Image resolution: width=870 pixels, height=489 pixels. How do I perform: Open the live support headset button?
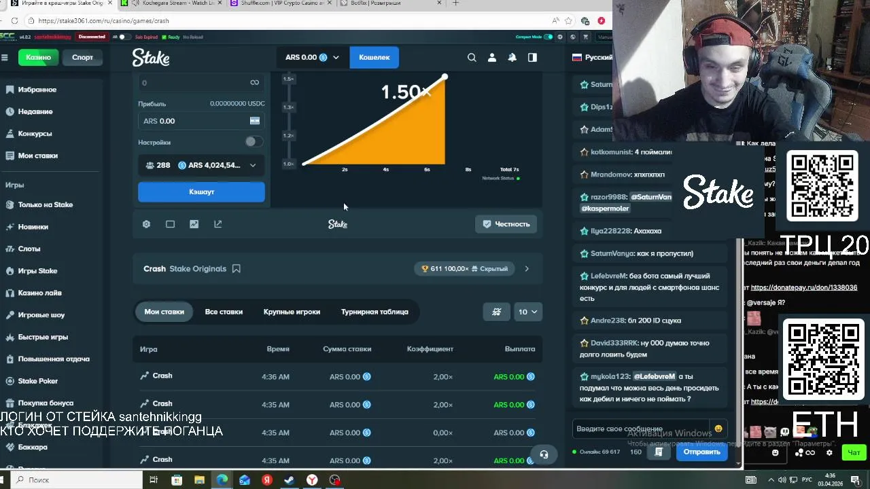pos(544,454)
